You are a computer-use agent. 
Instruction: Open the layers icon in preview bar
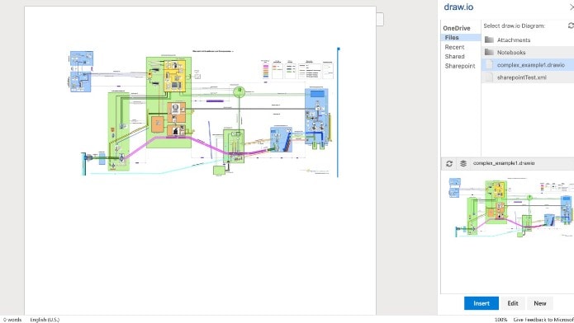tap(463, 164)
